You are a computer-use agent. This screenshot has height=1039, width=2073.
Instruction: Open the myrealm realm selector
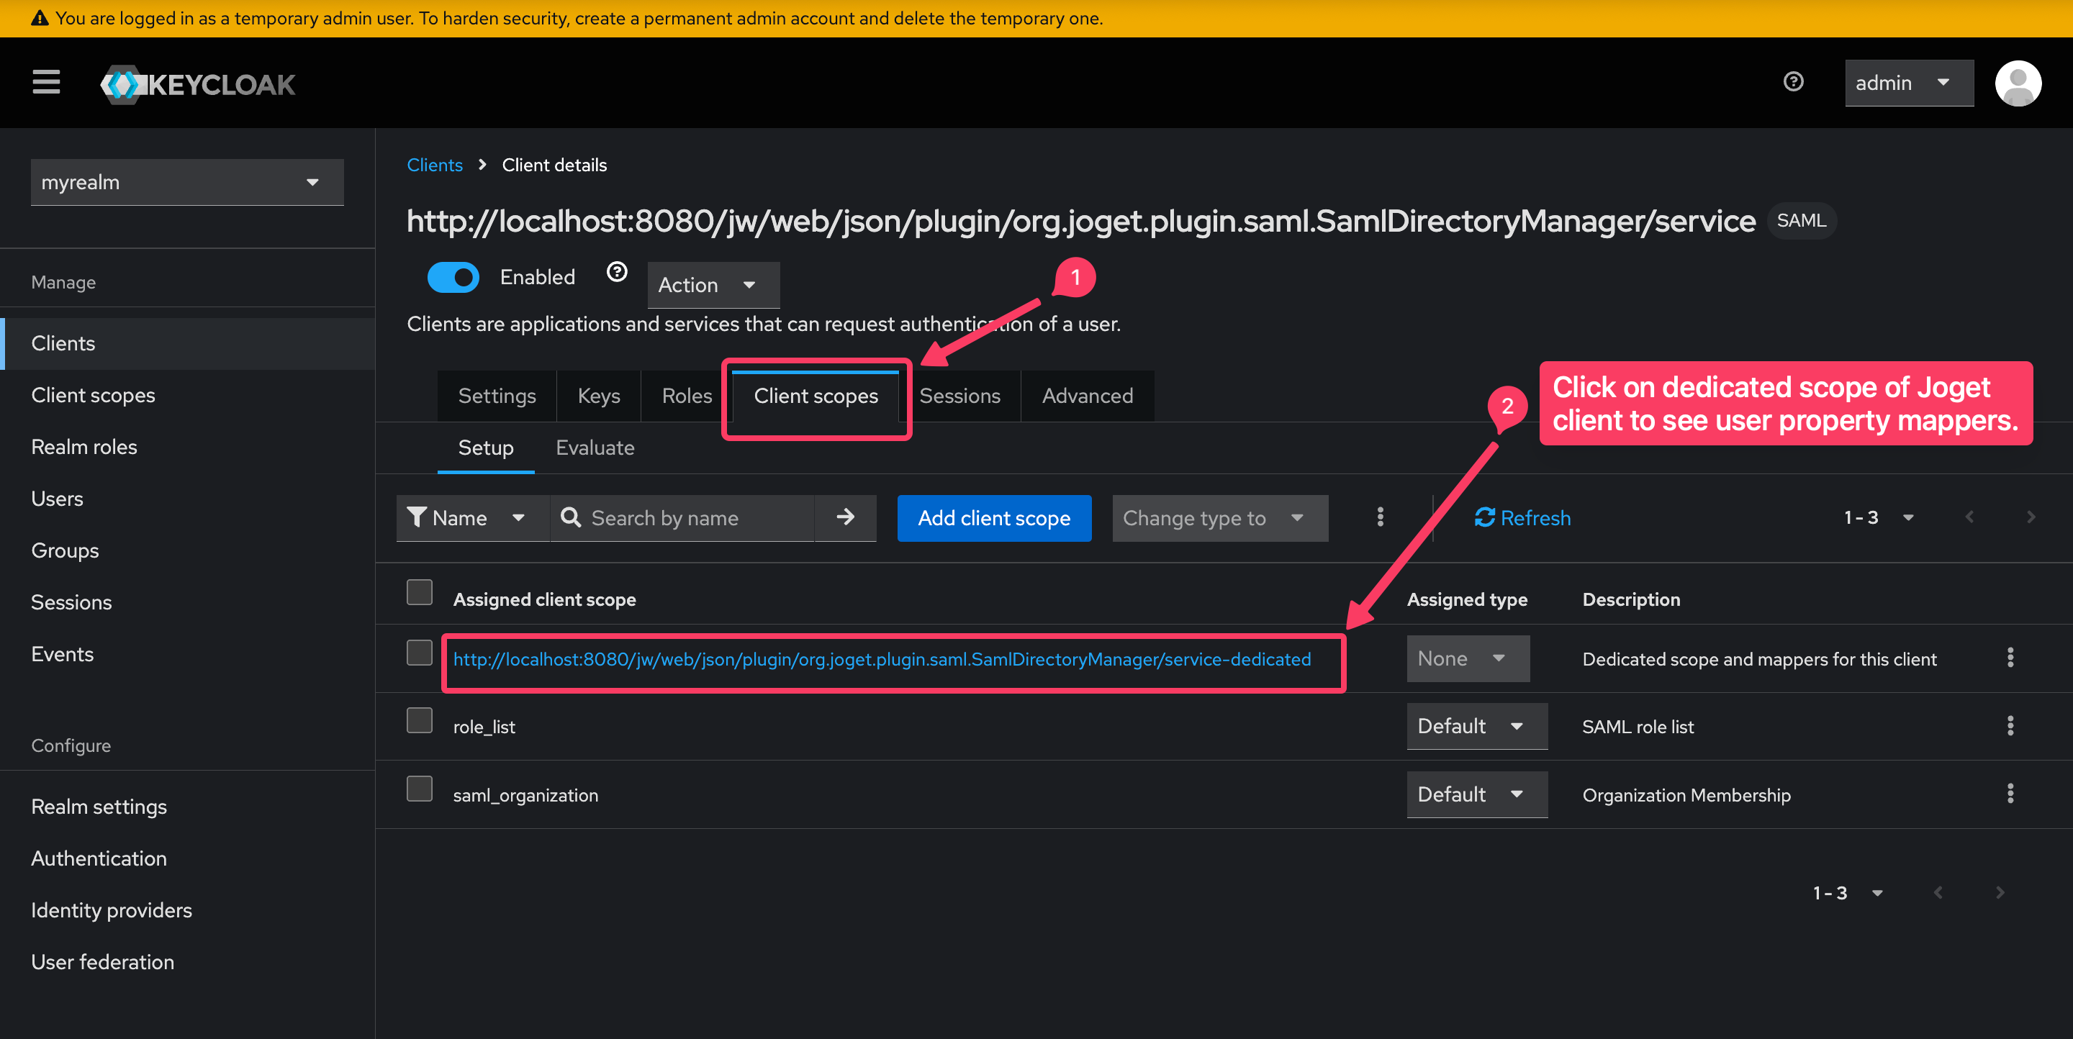point(186,183)
